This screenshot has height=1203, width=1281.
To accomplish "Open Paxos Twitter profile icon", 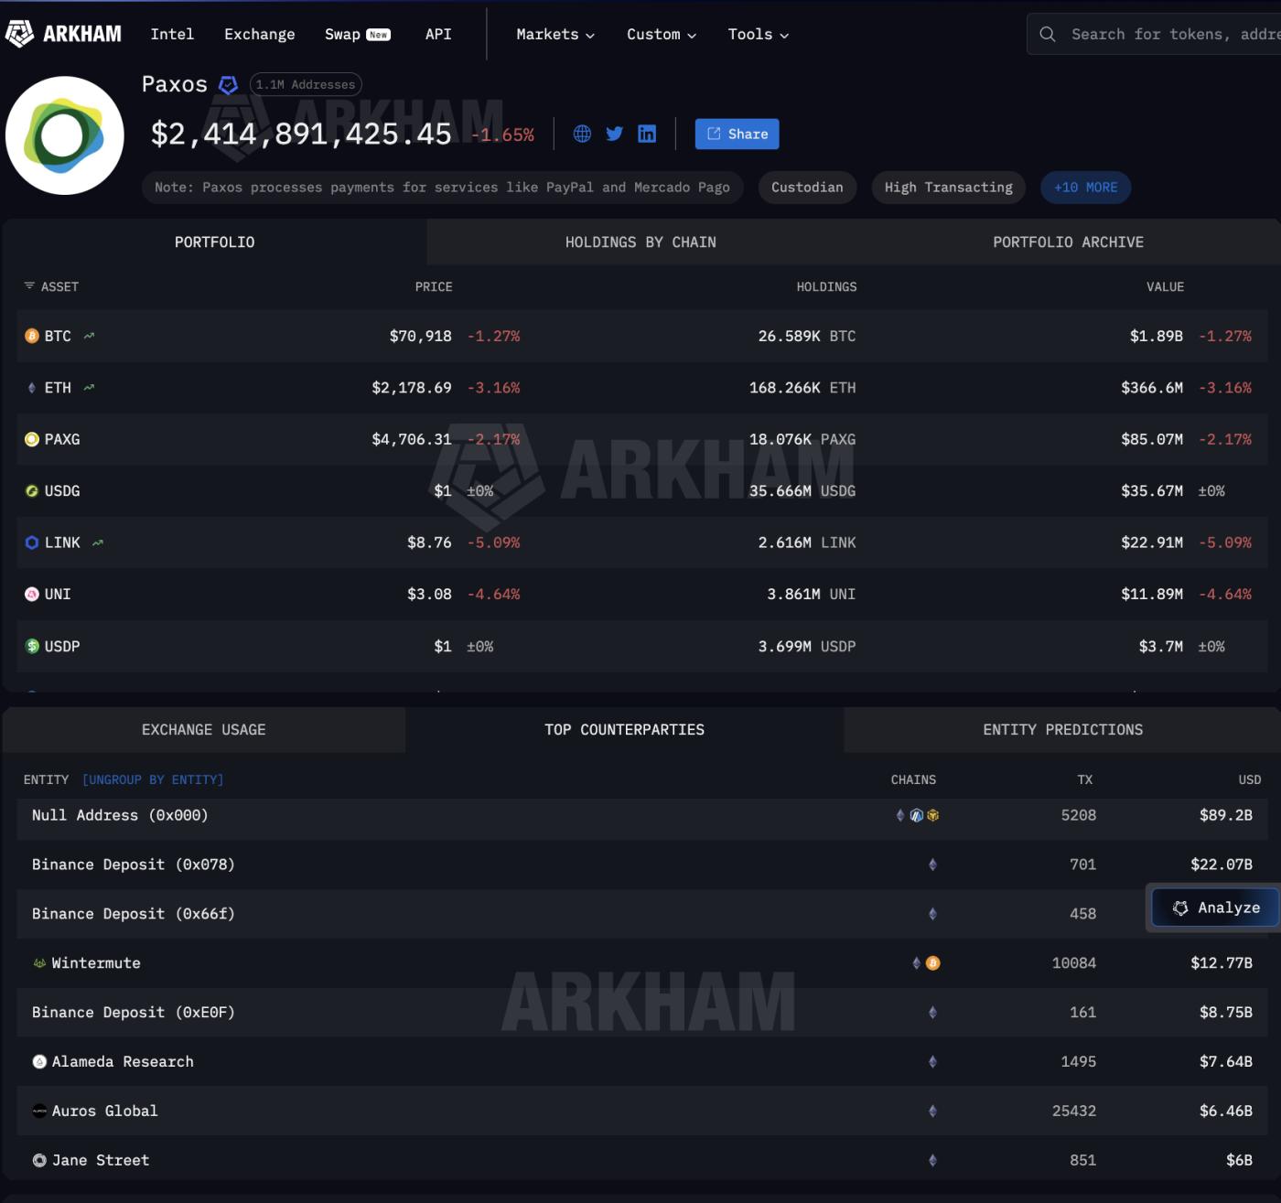I will coord(615,134).
